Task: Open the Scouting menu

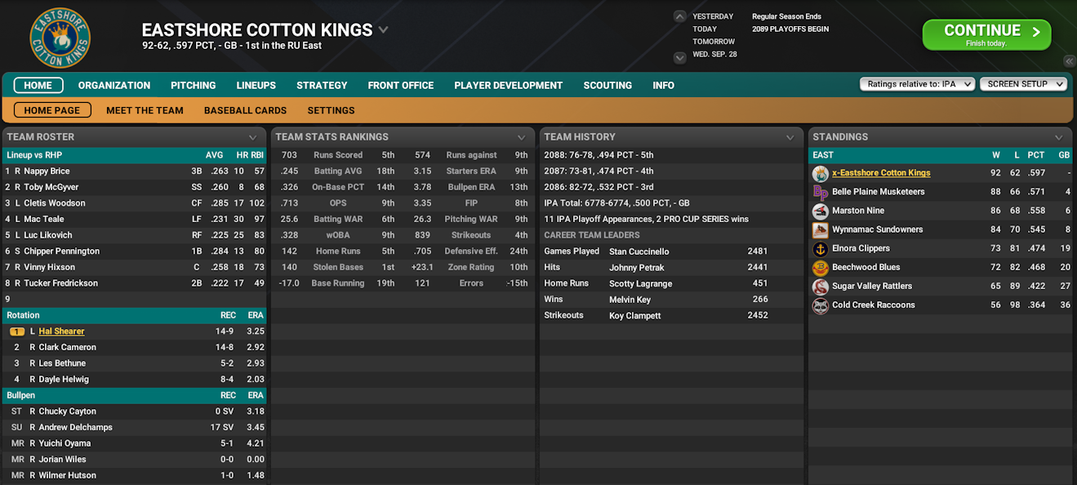Action: tap(607, 85)
